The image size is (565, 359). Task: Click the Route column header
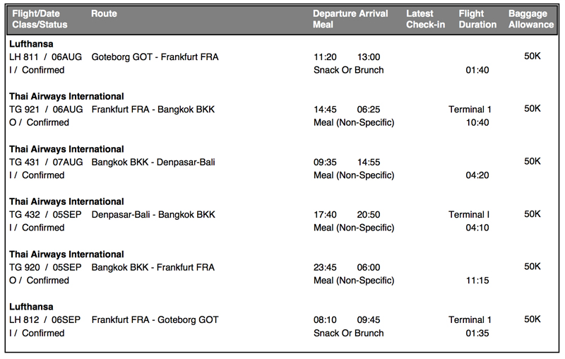pyautogui.click(x=104, y=13)
